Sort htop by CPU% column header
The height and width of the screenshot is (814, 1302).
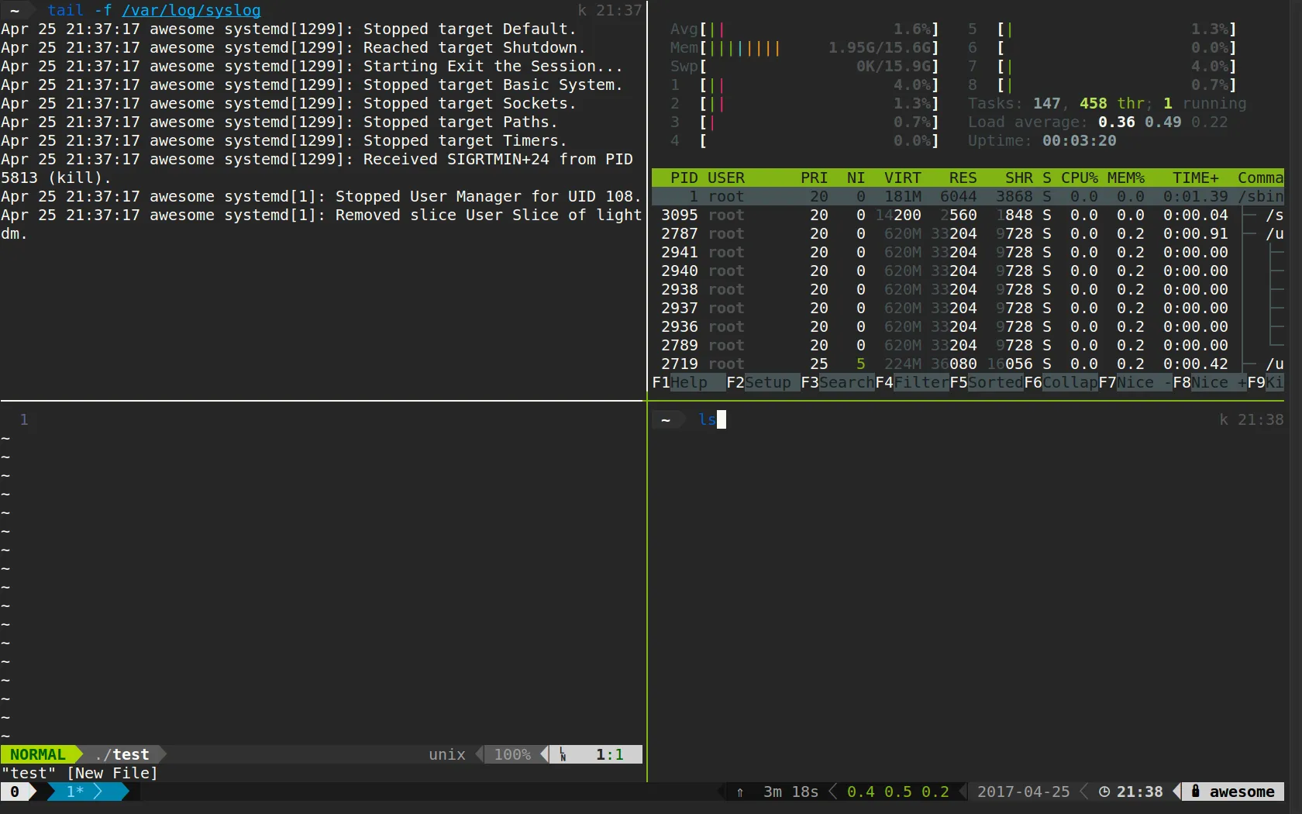pyautogui.click(x=1080, y=178)
